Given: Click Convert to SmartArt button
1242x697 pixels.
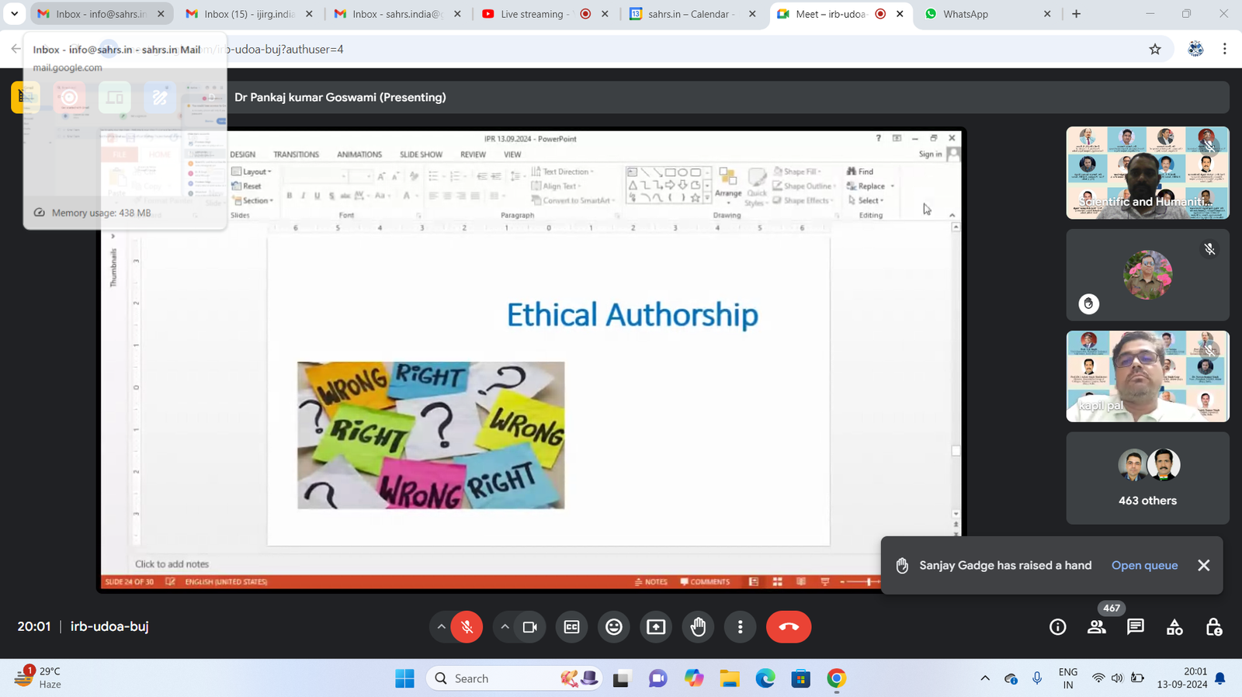Looking at the screenshot, I should click(x=573, y=200).
